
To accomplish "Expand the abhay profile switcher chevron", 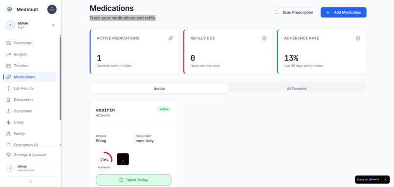I will point(53,25).
